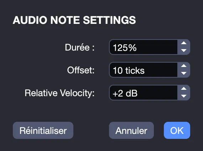
Task: Click the Relative Velocity label
Action: coord(60,93)
